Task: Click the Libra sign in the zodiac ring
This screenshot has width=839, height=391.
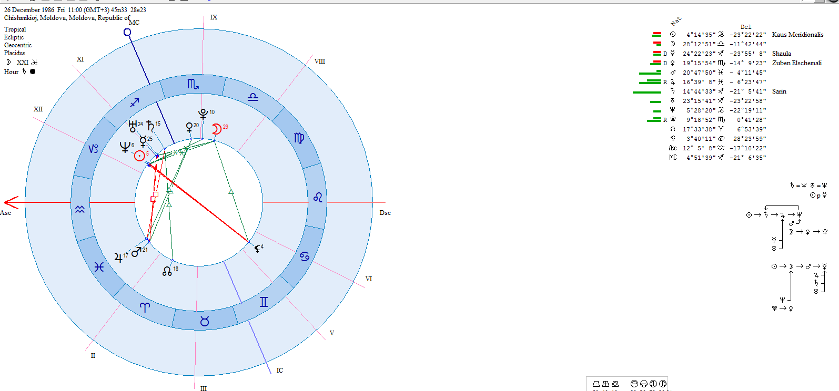Action: pyautogui.click(x=253, y=97)
